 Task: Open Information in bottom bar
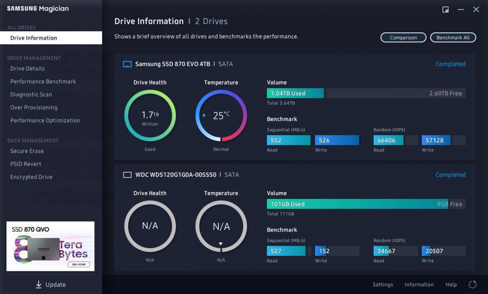[419, 285]
